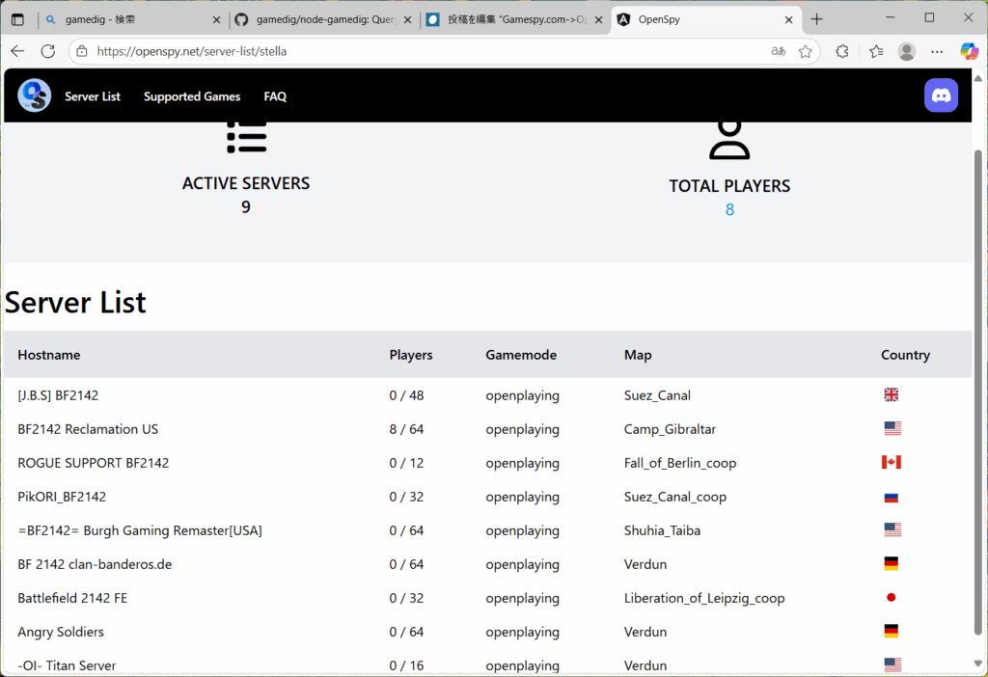Select hostname PikORI_BF2142
The height and width of the screenshot is (677, 988).
point(62,497)
